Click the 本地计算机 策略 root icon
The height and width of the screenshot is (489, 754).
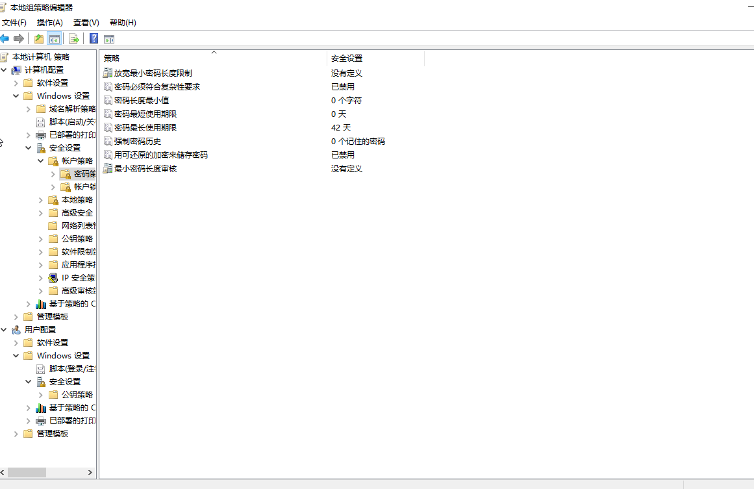tap(5, 57)
